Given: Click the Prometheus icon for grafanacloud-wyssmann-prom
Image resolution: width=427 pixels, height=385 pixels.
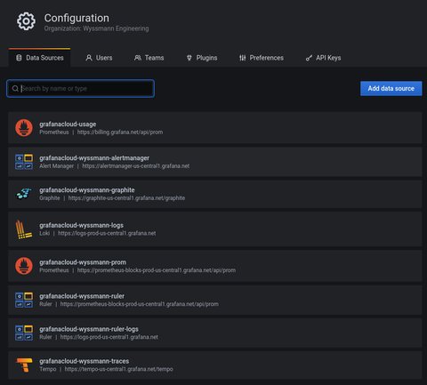Looking at the screenshot, I should point(24,266).
